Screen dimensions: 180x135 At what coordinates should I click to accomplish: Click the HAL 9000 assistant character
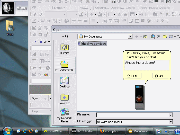pyautogui.click(x=140, y=97)
